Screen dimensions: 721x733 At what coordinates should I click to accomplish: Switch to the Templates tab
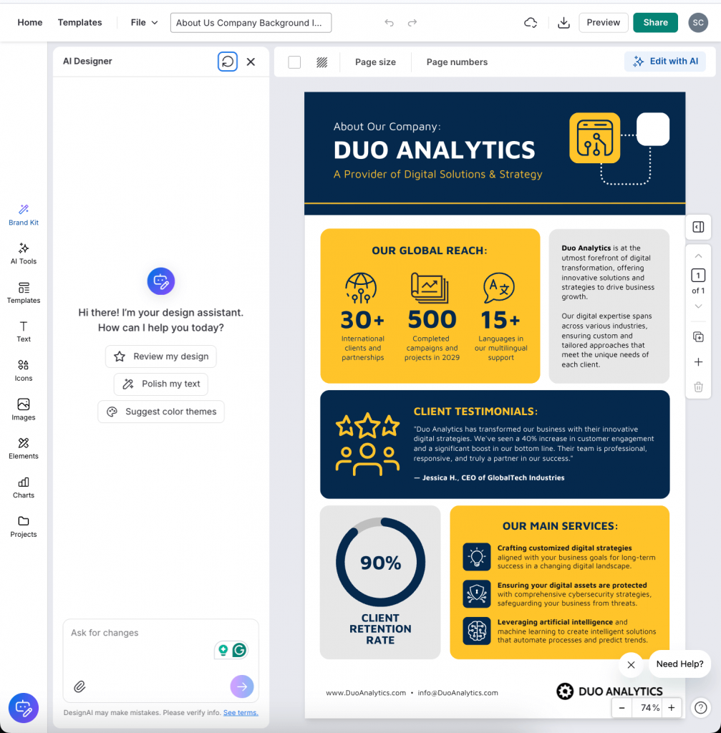pyautogui.click(x=79, y=22)
